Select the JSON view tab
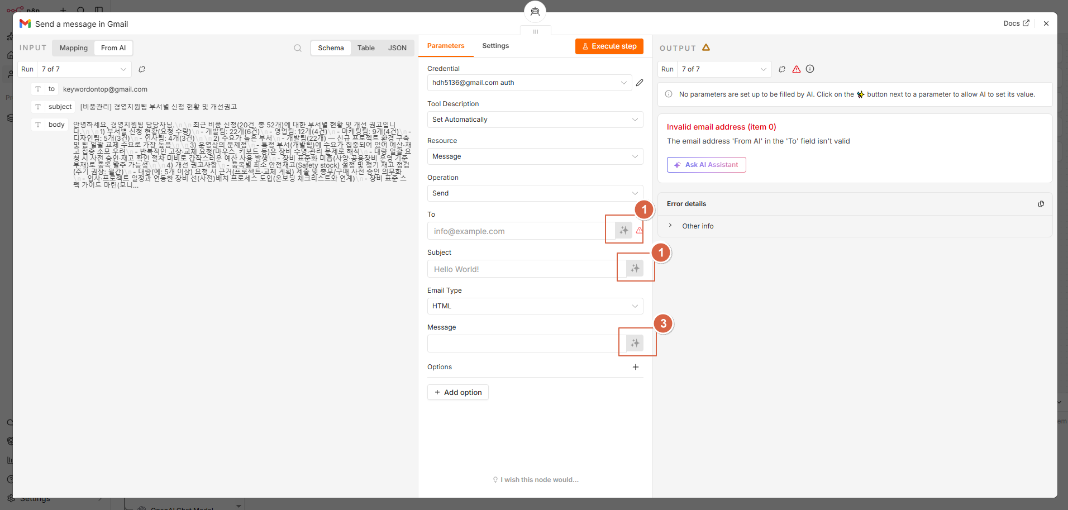Image resolution: width=1068 pixels, height=510 pixels. [397, 48]
